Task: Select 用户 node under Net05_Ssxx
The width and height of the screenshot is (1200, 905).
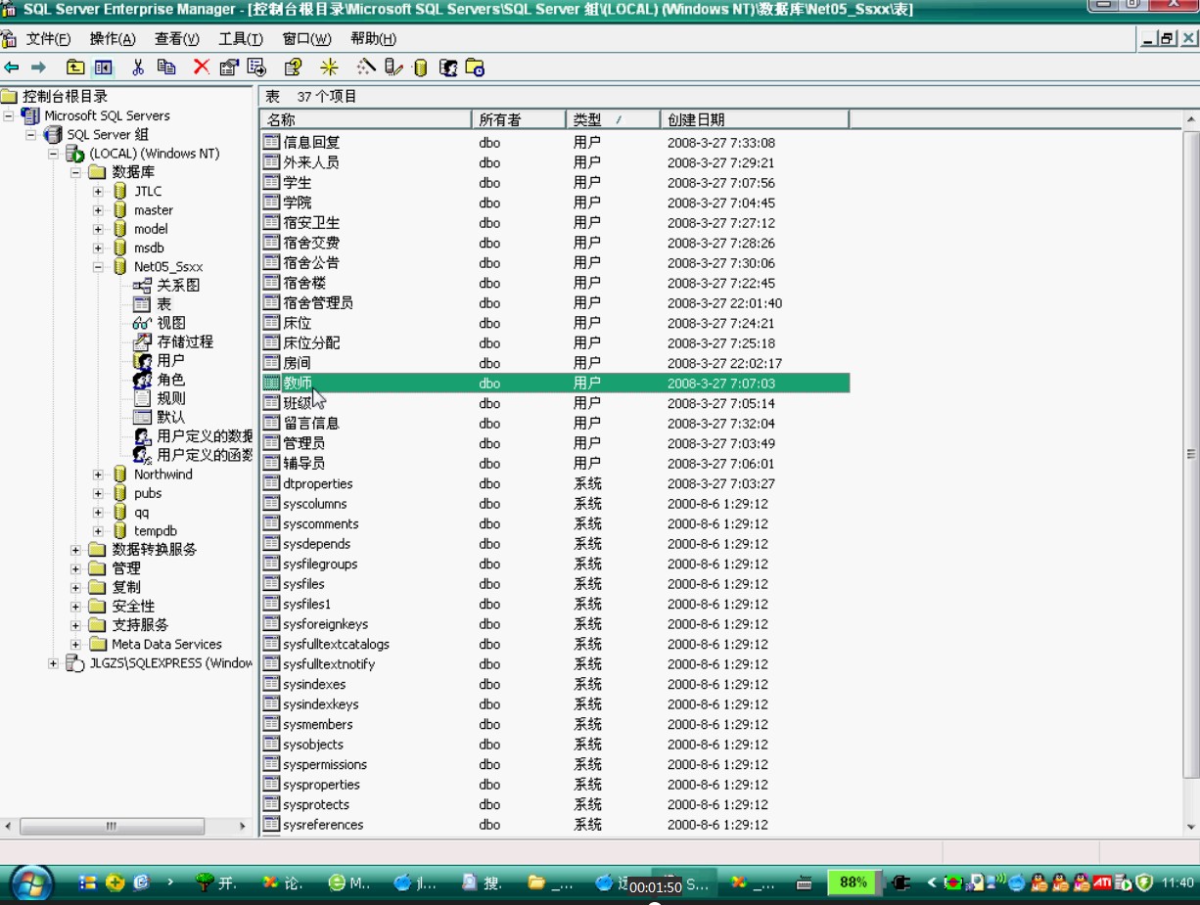Action: (x=171, y=361)
